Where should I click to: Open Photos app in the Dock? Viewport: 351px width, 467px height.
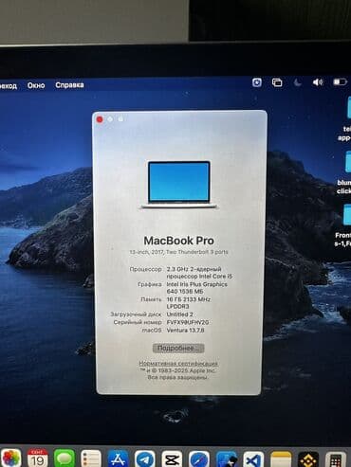tap(10, 458)
